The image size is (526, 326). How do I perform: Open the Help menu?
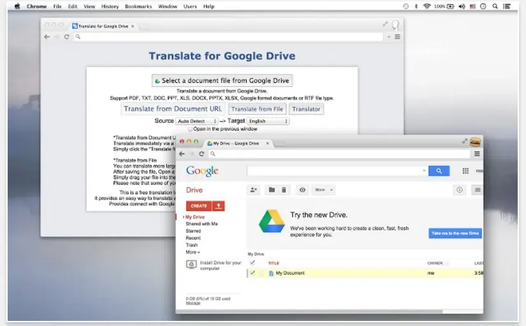pyautogui.click(x=208, y=6)
